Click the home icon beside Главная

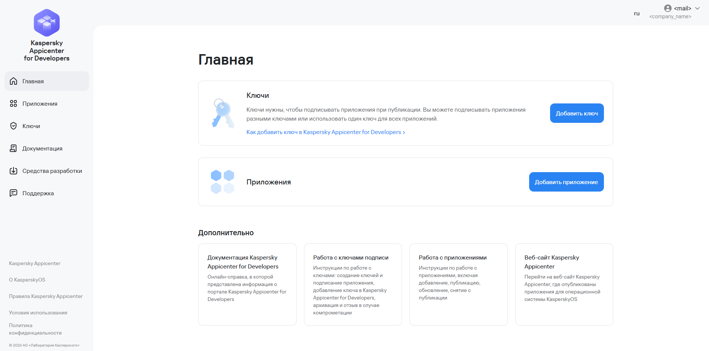[x=13, y=81]
